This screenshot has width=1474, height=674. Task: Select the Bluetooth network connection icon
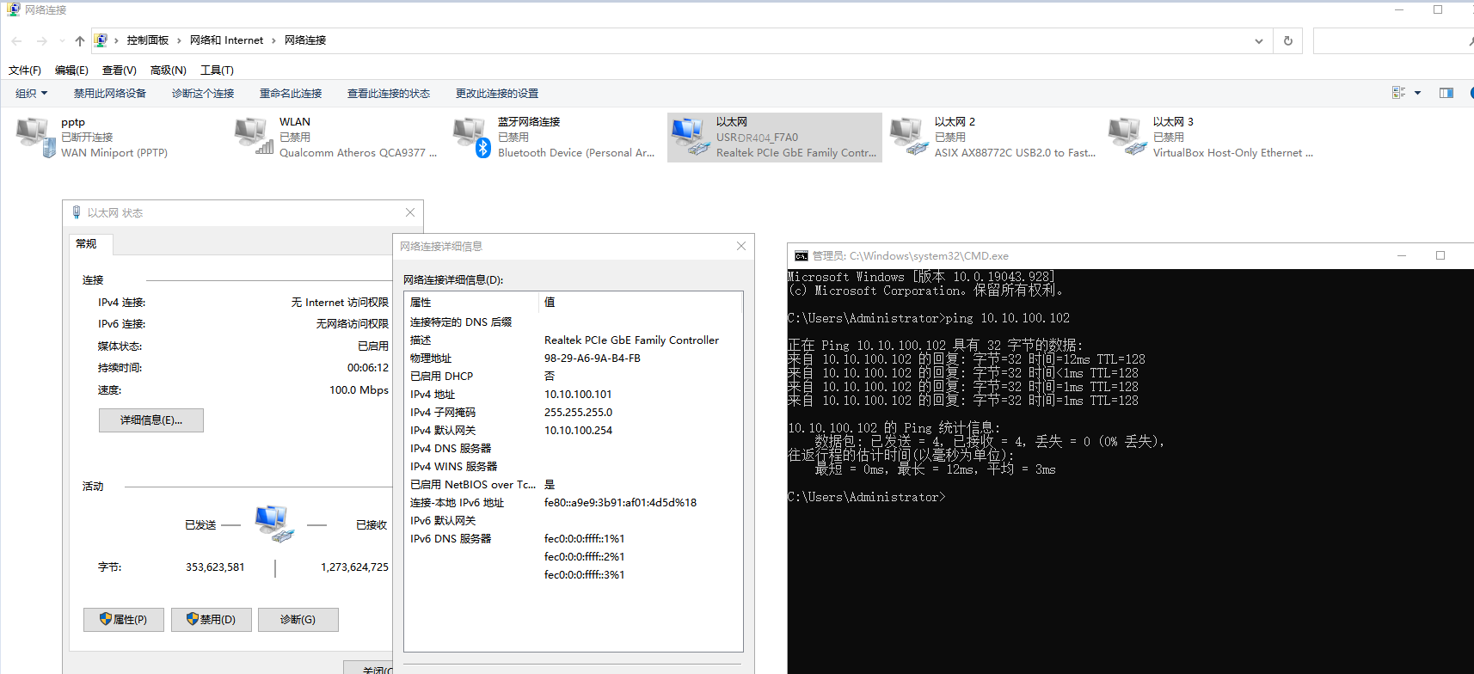tap(471, 138)
